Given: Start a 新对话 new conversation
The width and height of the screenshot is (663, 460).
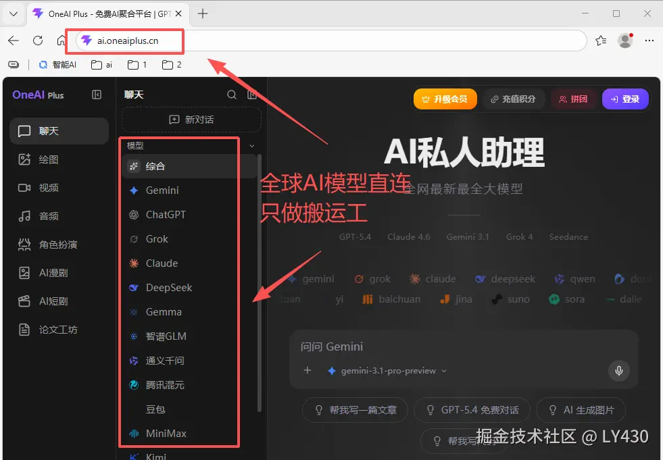Looking at the screenshot, I should pyautogui.click(x=191, y=120).
